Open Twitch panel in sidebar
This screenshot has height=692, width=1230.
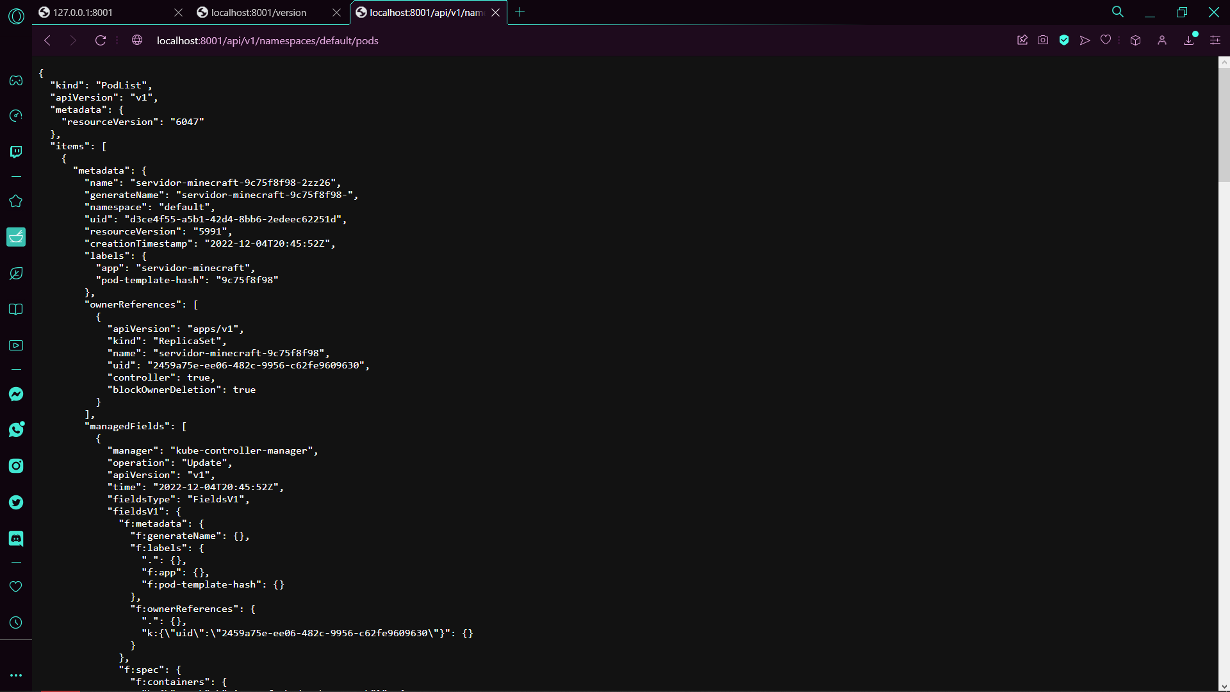(16, 152)
